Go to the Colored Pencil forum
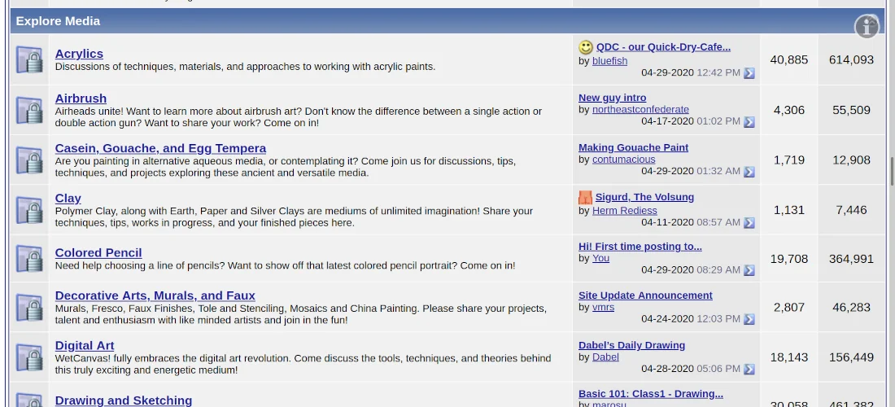This screenshot has width=895, height=407. [98, 253]
